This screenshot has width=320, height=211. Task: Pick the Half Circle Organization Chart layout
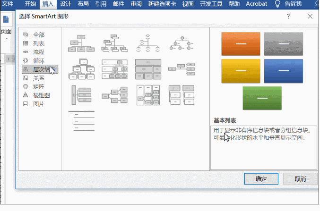[x=148, y=43]
